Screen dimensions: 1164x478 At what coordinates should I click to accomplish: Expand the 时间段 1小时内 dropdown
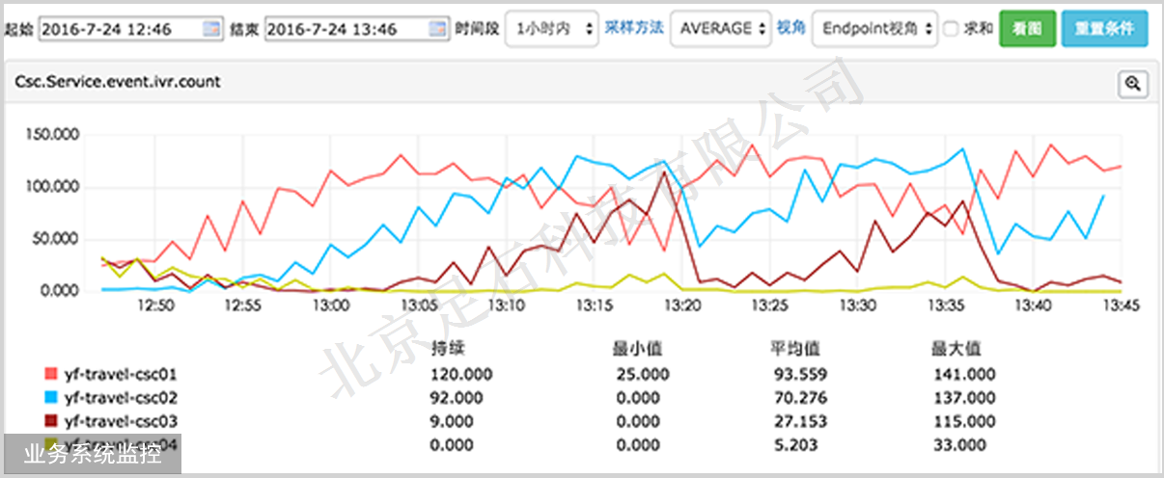[552, 29]
